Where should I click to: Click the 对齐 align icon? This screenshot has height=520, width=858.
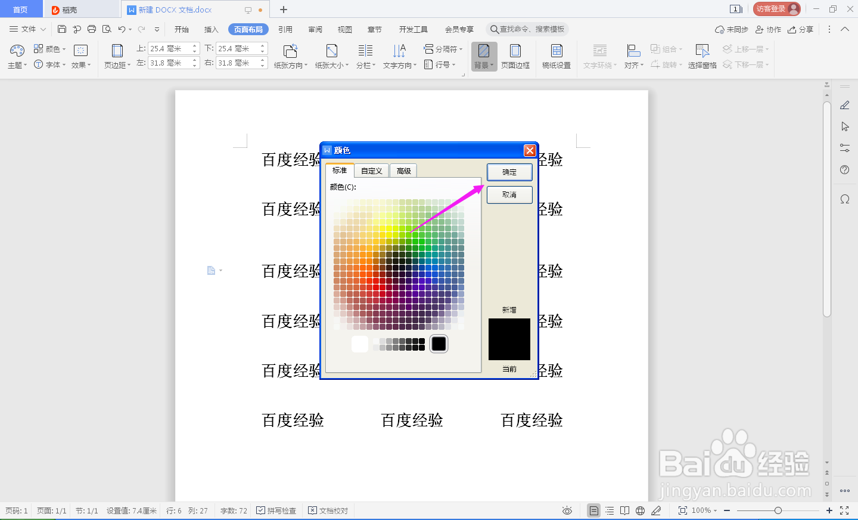click(x=633, y=51)
